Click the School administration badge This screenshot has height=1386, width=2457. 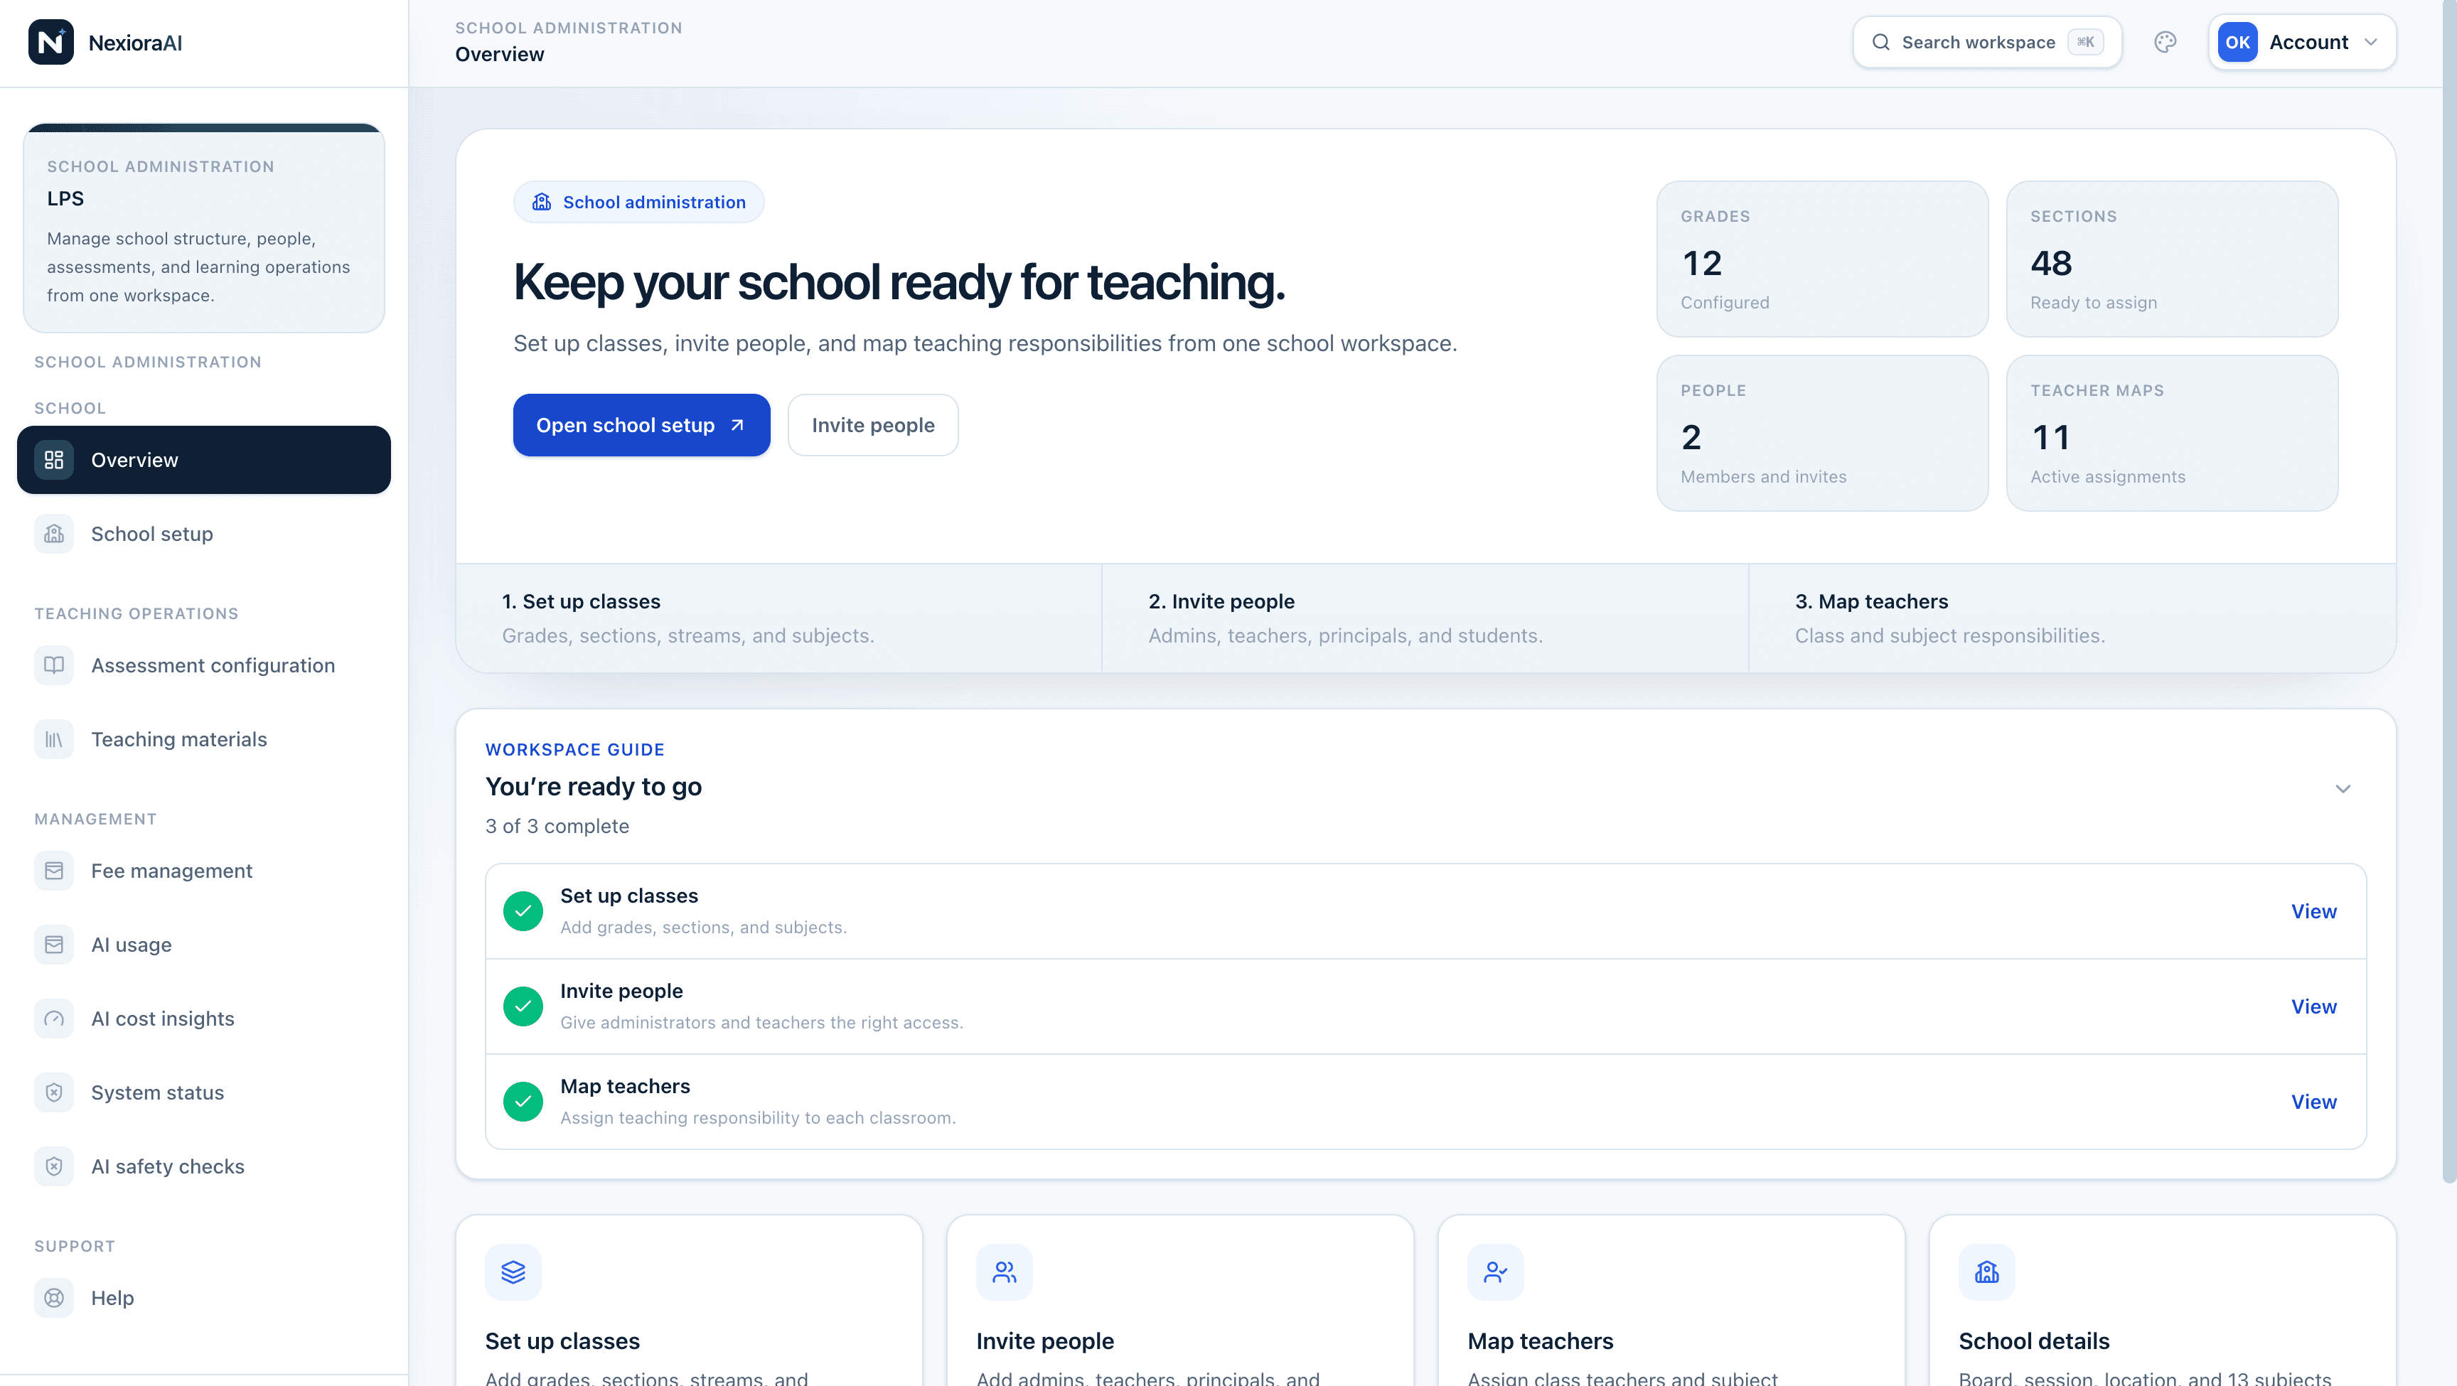click(x=639, y=203)
